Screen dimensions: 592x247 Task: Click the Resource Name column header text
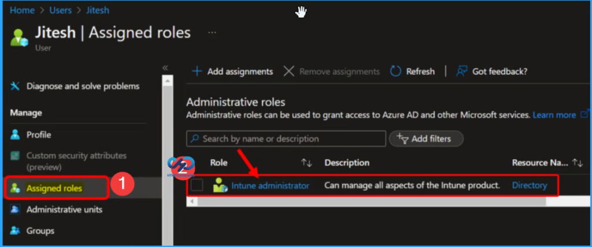[540, 163]
